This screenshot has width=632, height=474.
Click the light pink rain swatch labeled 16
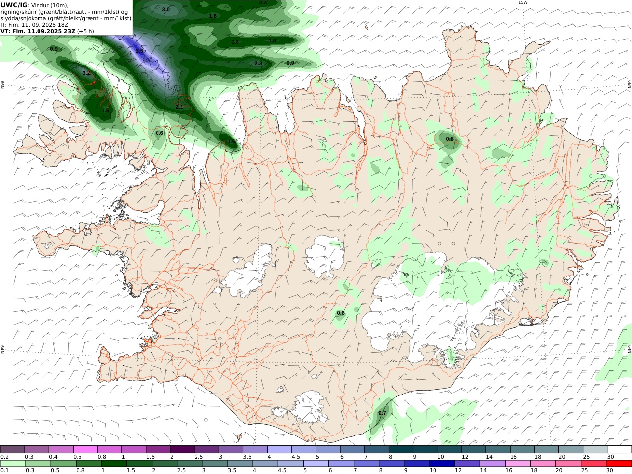517,464
